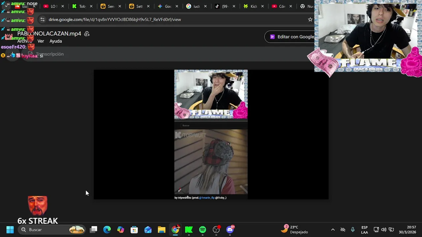Click the add-shortcut-to-Drive icon beside filename
This screenshot has height=237, width=422.
click(x=87, y=34)
